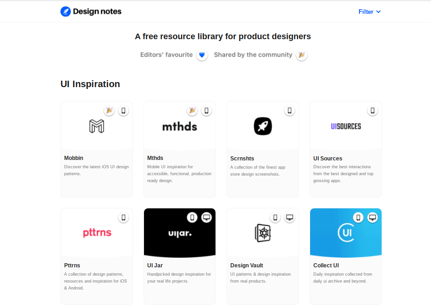The width and height of the screenshot is (431, 307).
Task: Click party popper badge on Mthds card
Action: [192, 110]
